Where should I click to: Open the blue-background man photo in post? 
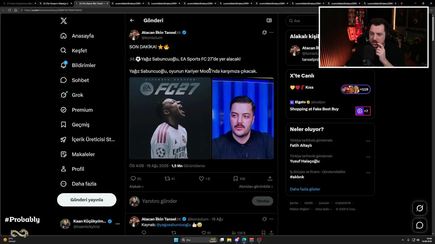coord(243,118)
